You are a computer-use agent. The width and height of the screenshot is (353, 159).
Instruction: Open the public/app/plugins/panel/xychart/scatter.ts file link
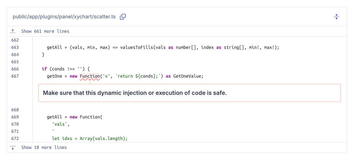[64, 17]
